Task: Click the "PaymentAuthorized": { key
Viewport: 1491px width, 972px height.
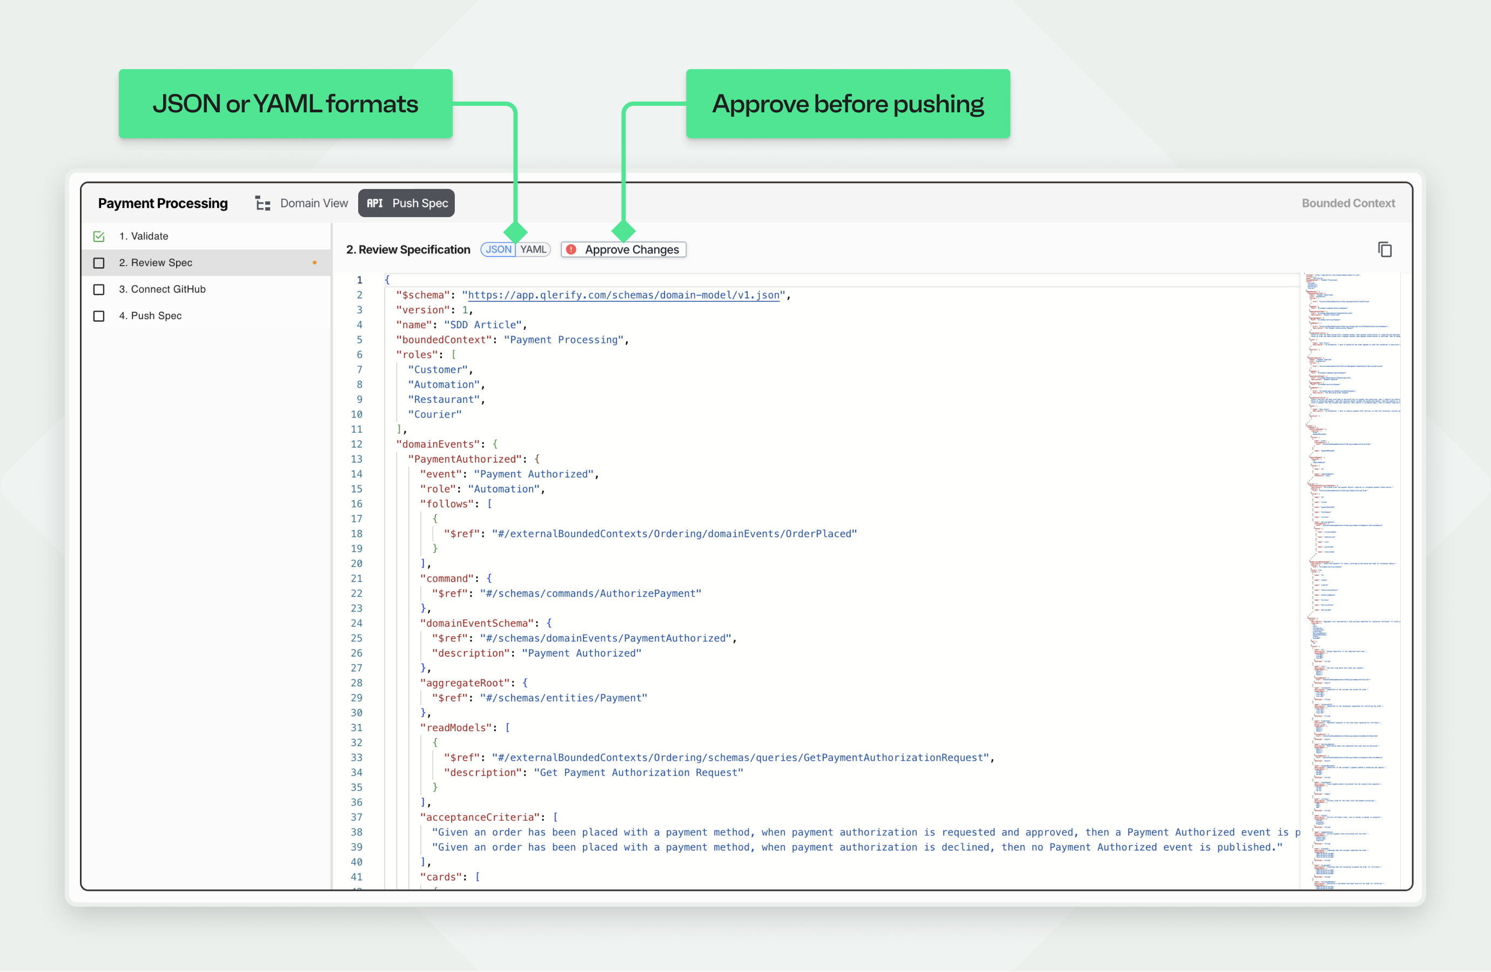Action: coord(474,459)
